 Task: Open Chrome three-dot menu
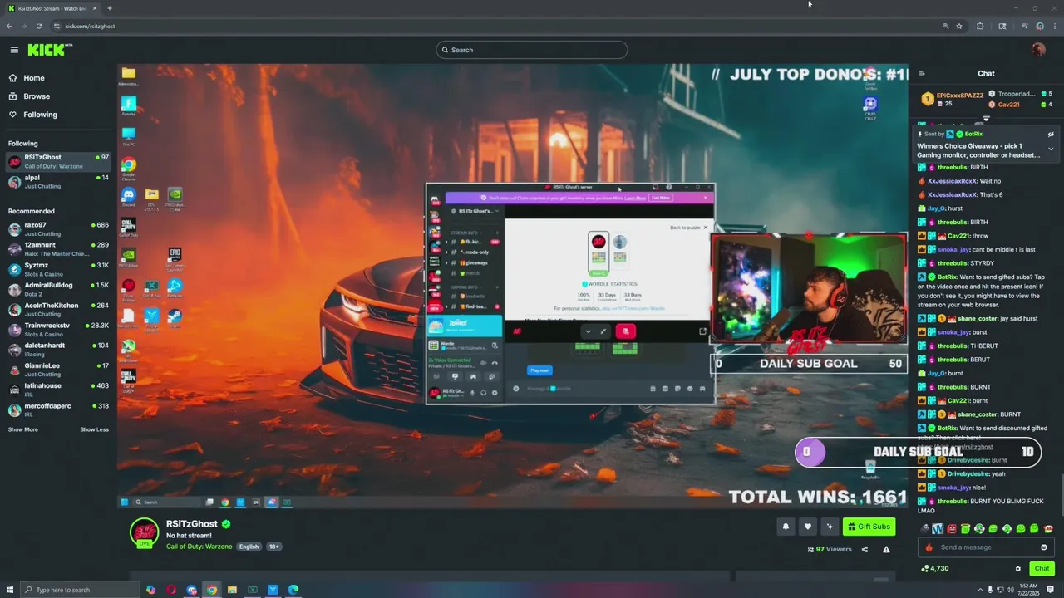pyautogui.click(x=1054, y=26)
